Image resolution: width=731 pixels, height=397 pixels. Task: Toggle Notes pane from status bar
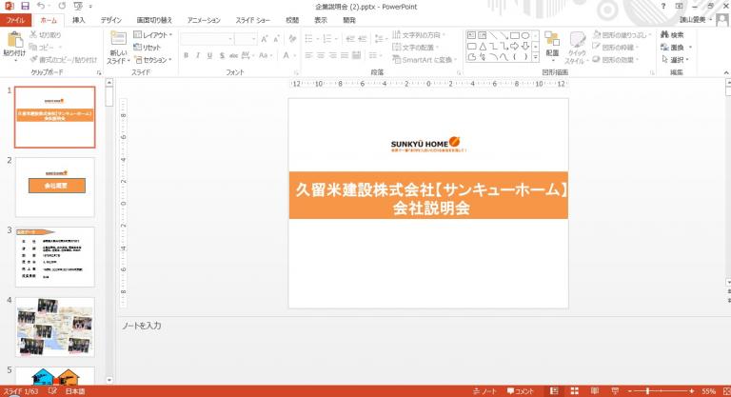click(x=484, y=391)
